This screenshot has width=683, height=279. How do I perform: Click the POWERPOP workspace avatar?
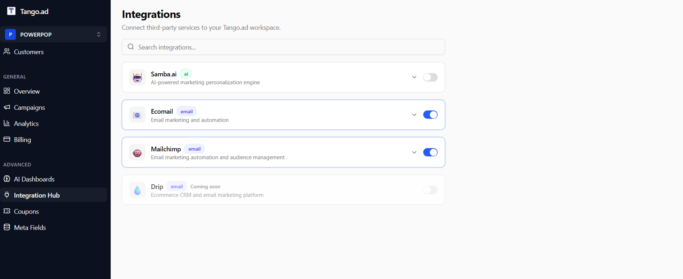point(10,34)
